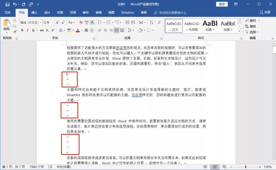This screenshot has width=276, height=170.
Task: Click the Center align icon
Action: click(x=105, y=30)
